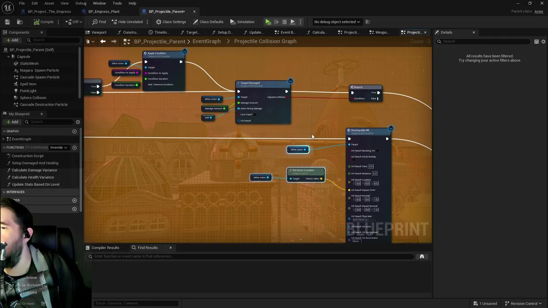Close the Find Results tab

(x=170, y=248)
